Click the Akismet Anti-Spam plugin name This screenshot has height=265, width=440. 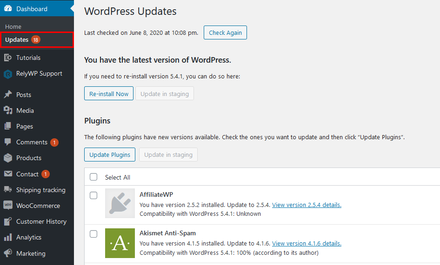[x=167, y=233]
